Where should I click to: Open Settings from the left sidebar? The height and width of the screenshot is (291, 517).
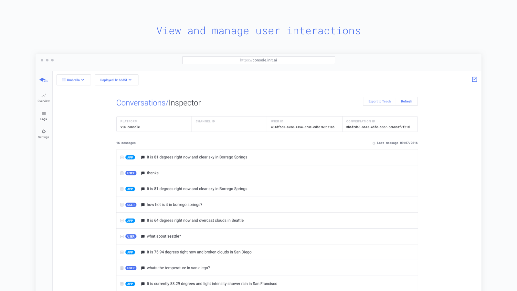point(43,134)
